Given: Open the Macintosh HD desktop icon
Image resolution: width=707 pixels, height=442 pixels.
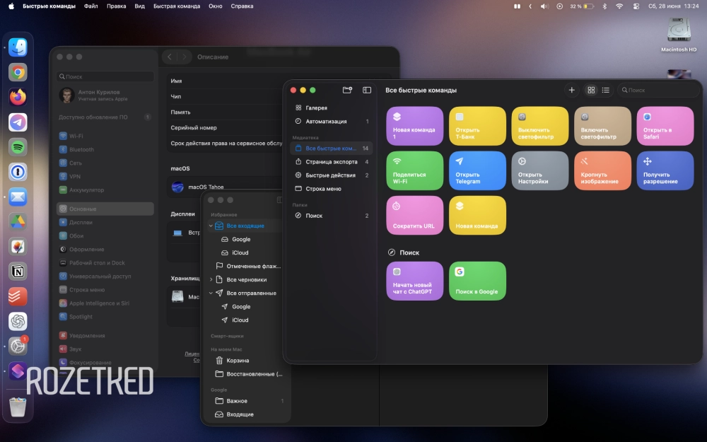Looking at the screenshot, I should (x=679, y=35).
